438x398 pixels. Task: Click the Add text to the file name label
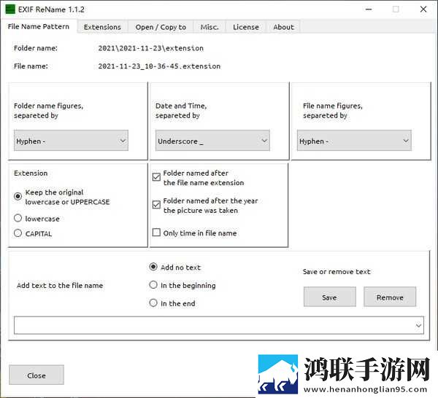(60, 286)
